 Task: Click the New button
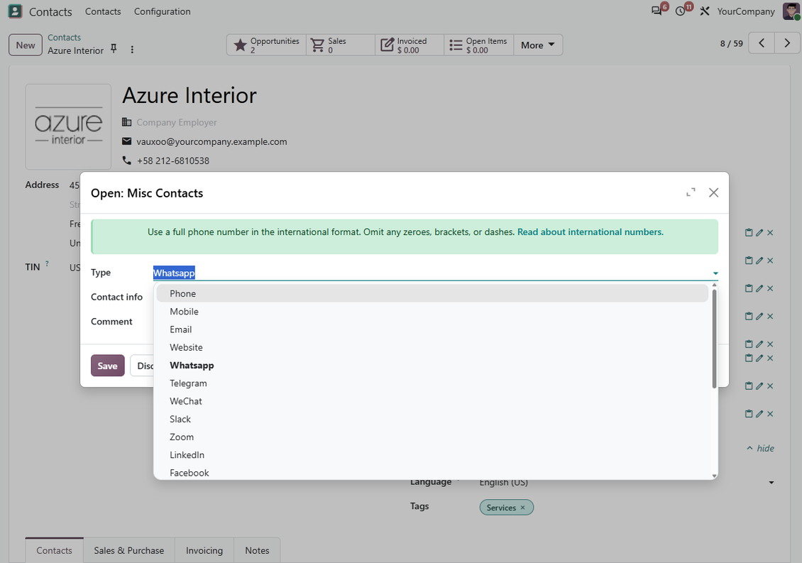tap(26, 45)
